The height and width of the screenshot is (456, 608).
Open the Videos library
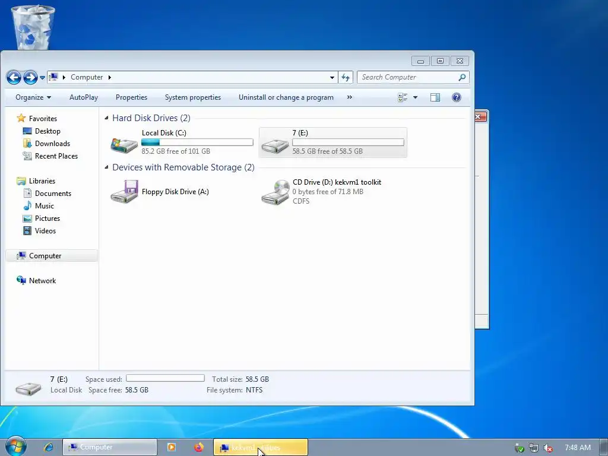click(x=40, y=231)
